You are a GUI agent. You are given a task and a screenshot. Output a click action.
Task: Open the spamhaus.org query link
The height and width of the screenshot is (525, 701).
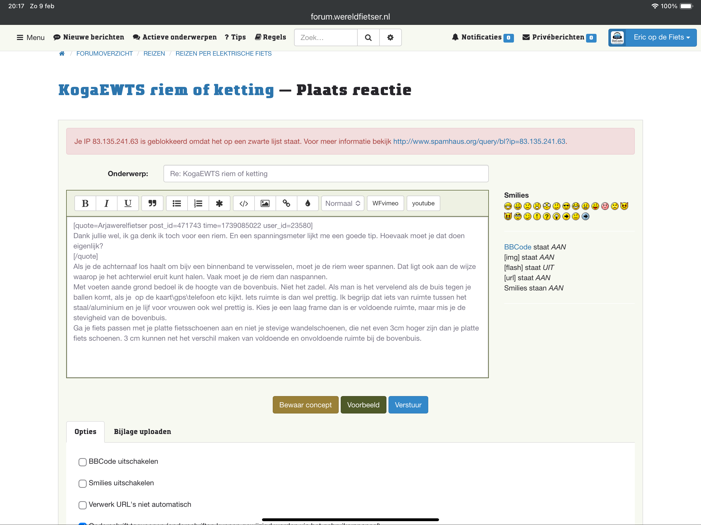coord(479,142)
